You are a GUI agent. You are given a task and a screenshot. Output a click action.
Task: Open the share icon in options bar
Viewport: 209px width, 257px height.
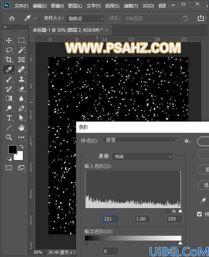click(x=200, y=18)
